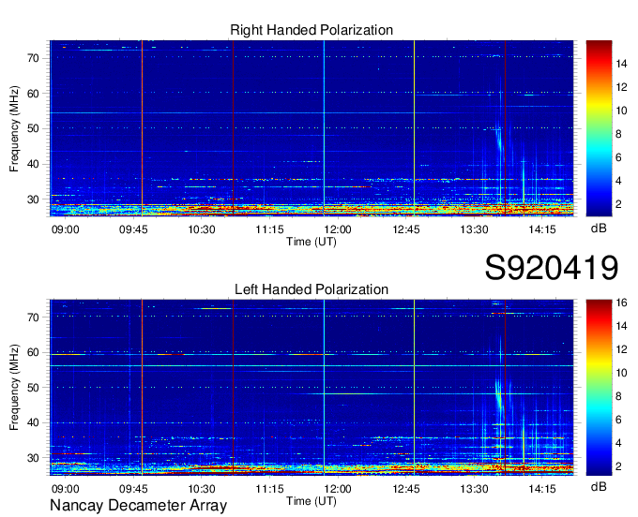This screenshot has height=517, width=638.
Task: Click the "Right Handed Polarization" plot title
Action: 311,30
